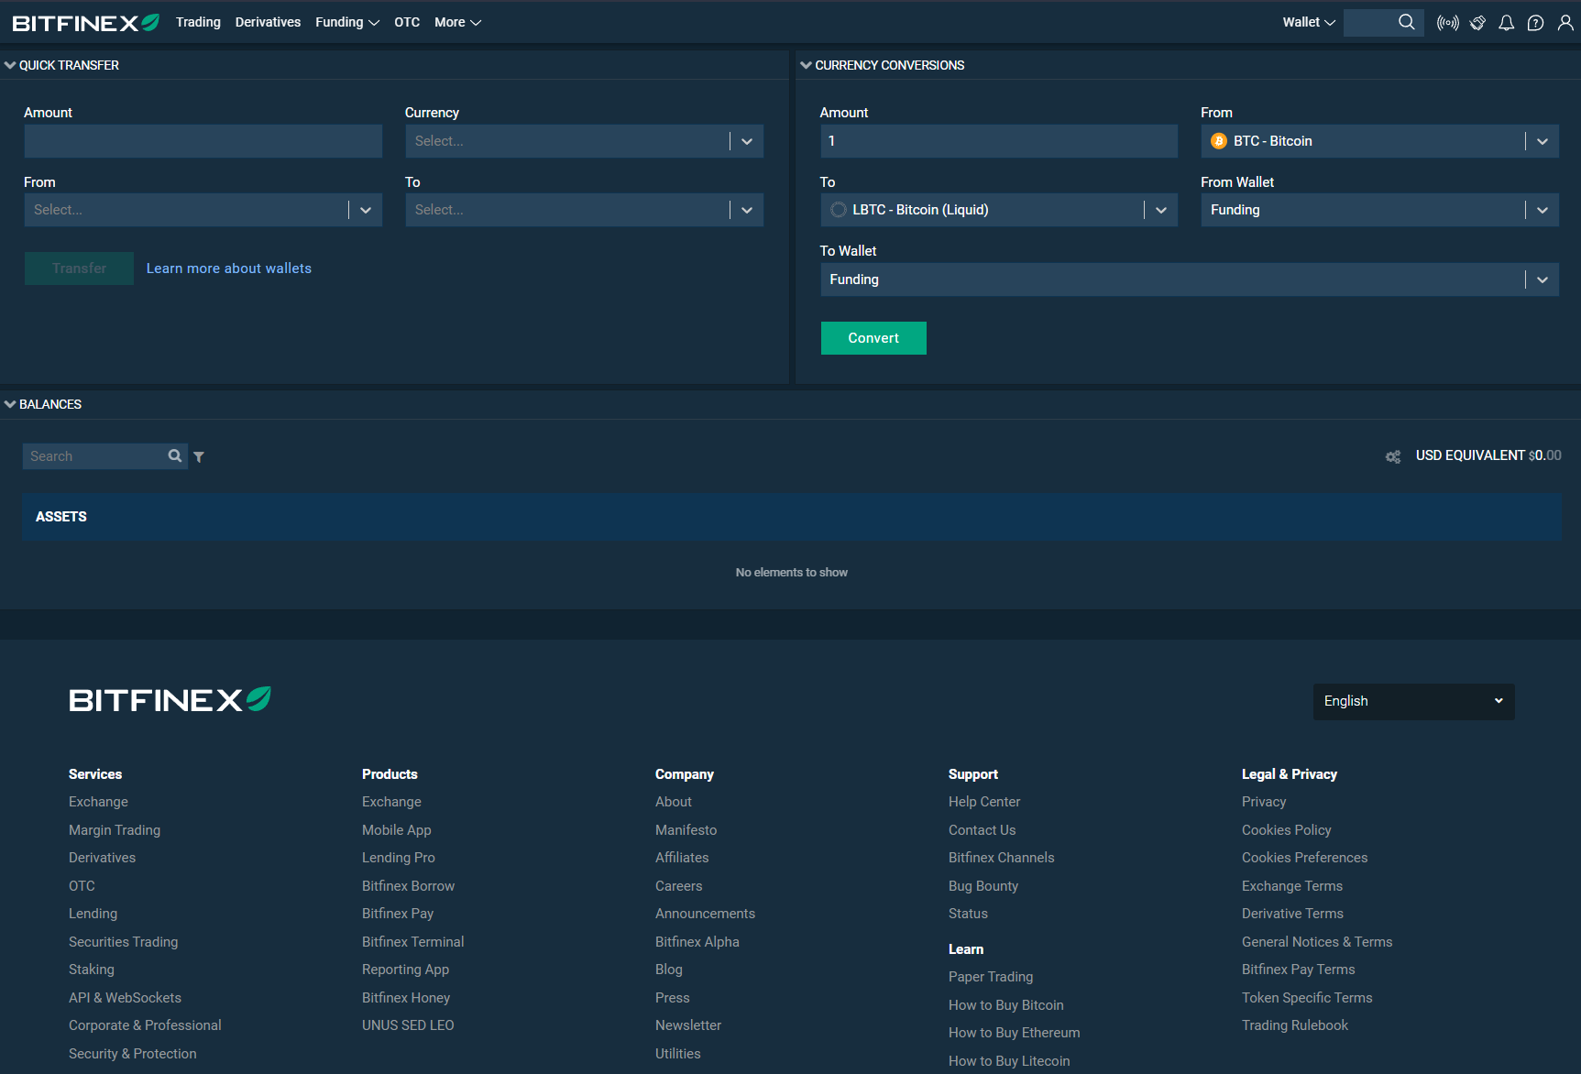Collapse the Currency Conversions panel
This screenshot has height=1074, width=1581.
pos(807,65)
